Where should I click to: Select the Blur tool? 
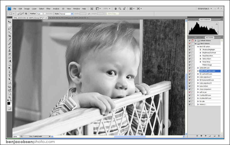click(x=9, y=65)
